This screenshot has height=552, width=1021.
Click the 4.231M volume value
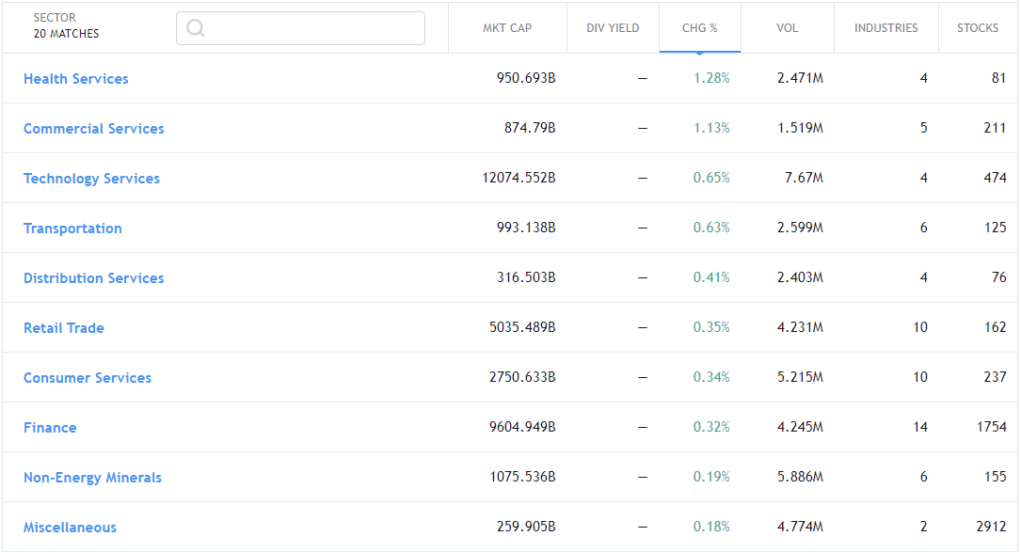(800, 326)
